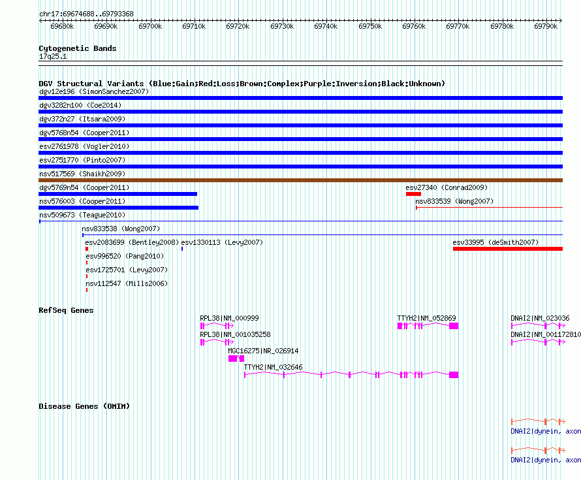Click the dgv5769n54 (Cooper2011) blue bar
This screenshot has width=581, height=480.
click(x=118, y=194)
